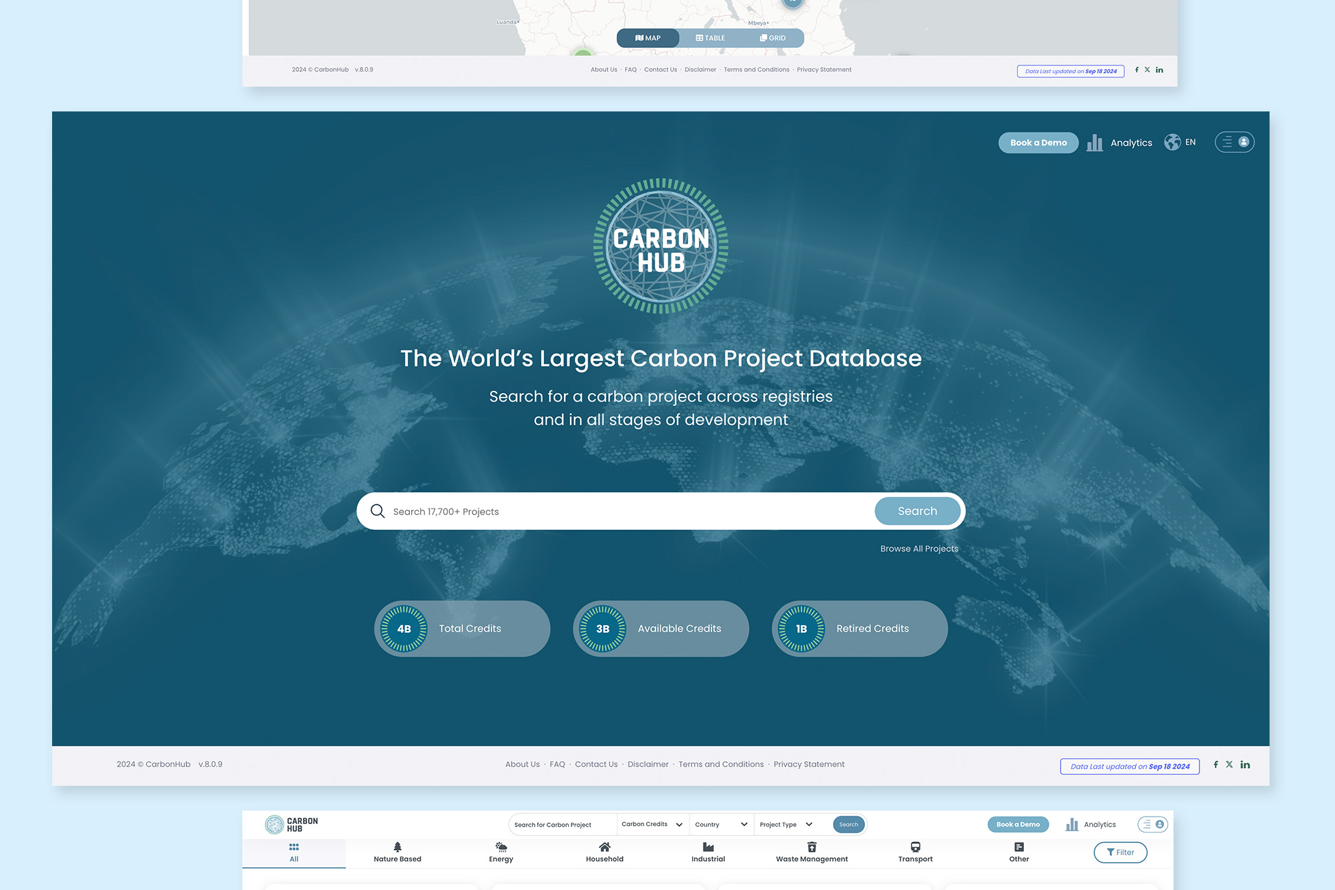Click the magnifier icon in the search bar

378,511
